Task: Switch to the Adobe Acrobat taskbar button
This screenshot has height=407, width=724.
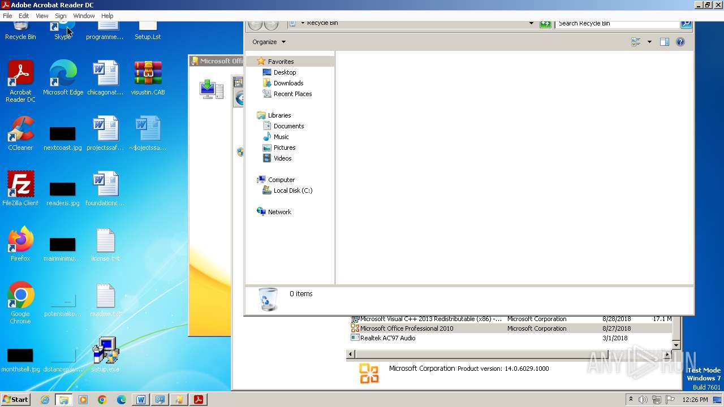Action: tap(199, 400)
